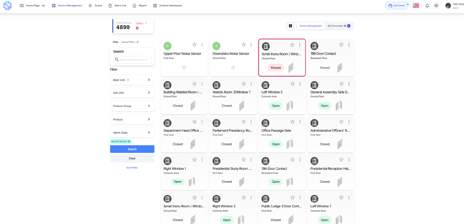464x224 pixels.
Task: Click the US flag language icon
Action: pyautogui.click(x=416, y=6)
